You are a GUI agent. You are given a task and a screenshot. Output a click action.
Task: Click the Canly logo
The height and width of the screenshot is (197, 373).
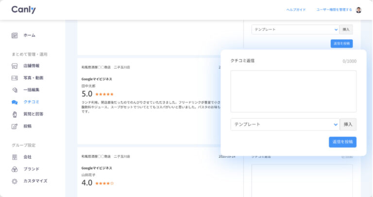click(x=23, y=10)
